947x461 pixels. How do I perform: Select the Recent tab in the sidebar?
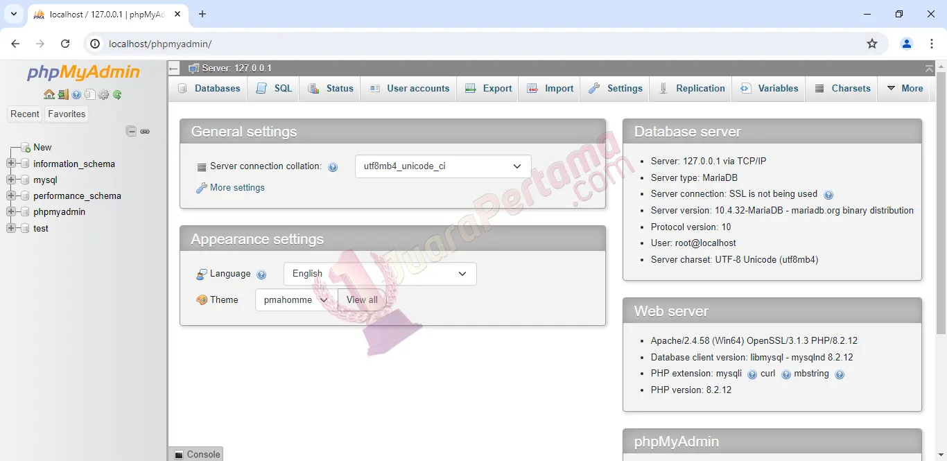[24, 114]
